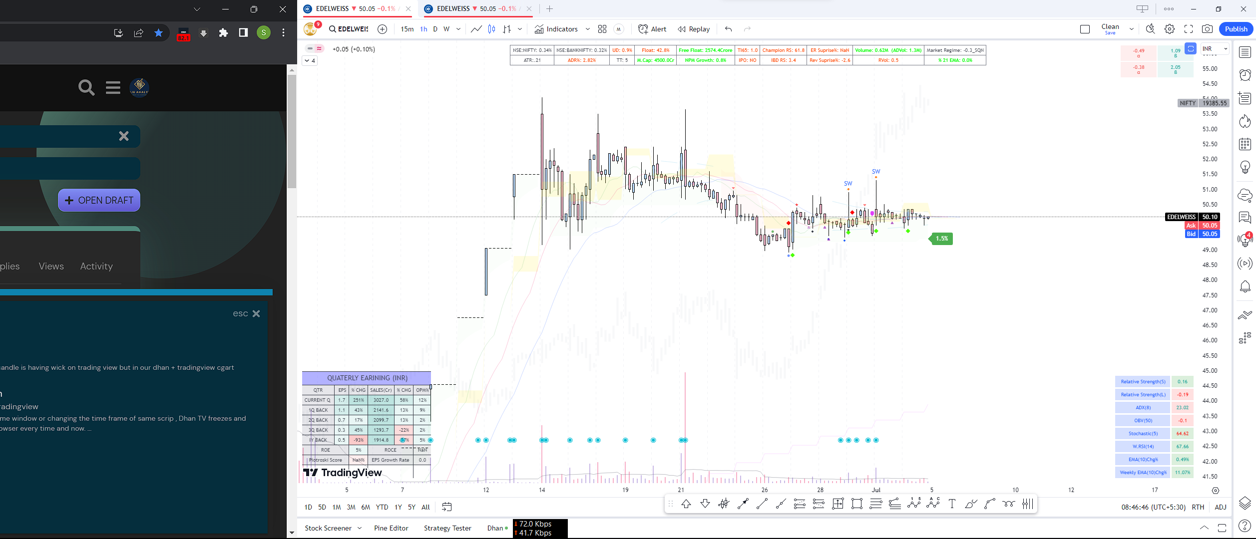Screen dimensions: 1256x539
Task: Open the go-to-date calendar icon
Action: pyautogui.click(x=447, y=507)
